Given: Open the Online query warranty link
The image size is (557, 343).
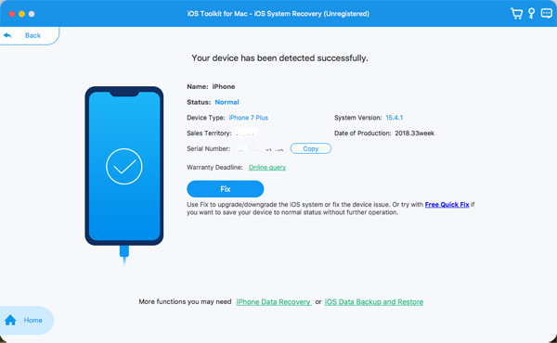Looking at the screenshot, I should [x=267, y=168].
